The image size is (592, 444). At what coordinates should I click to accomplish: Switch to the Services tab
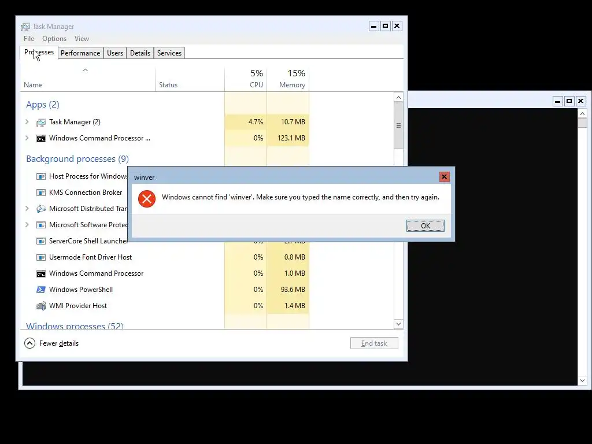pyautogui.click(x=169, y=53)
